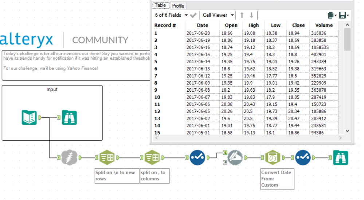Viewport: 364px width, 200px height.
Task: Click the move up arrow button
Action: [242, 15]
